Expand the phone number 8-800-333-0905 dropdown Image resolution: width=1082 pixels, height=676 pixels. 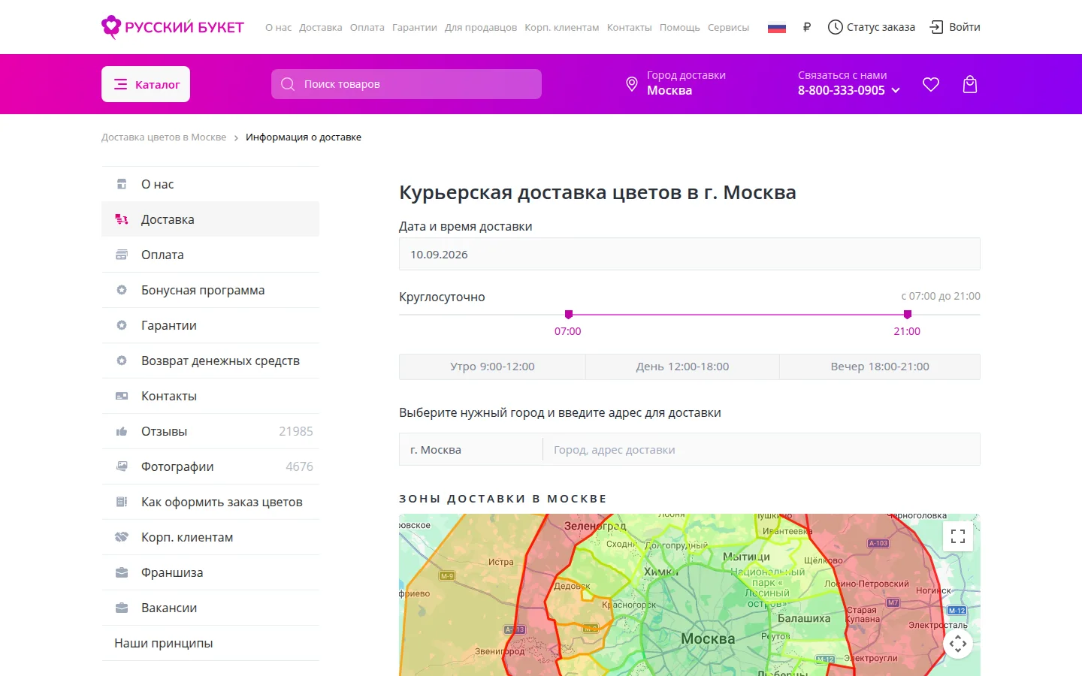(849, 90)
